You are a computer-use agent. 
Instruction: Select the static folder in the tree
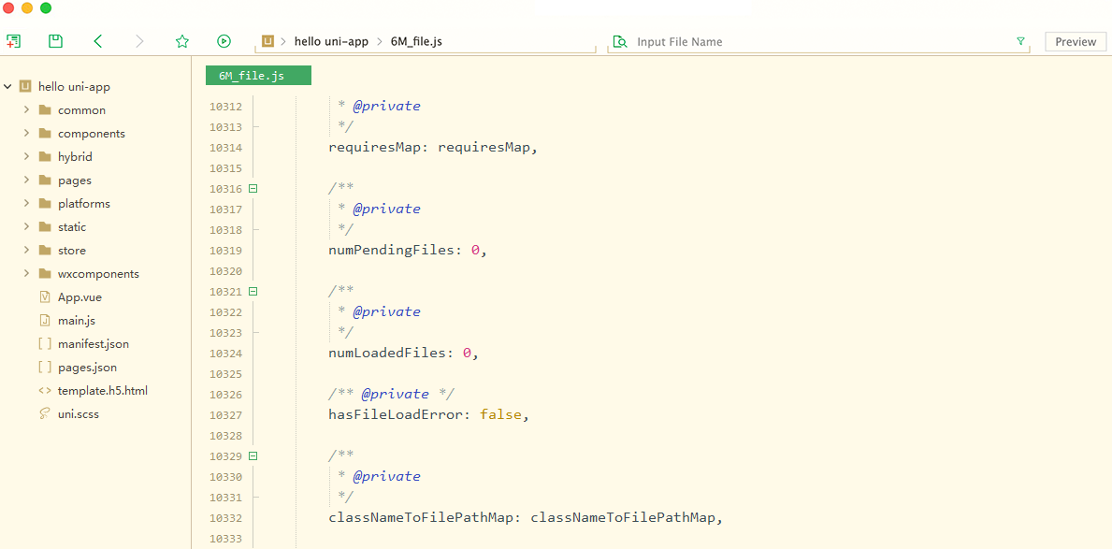[72, 227]
